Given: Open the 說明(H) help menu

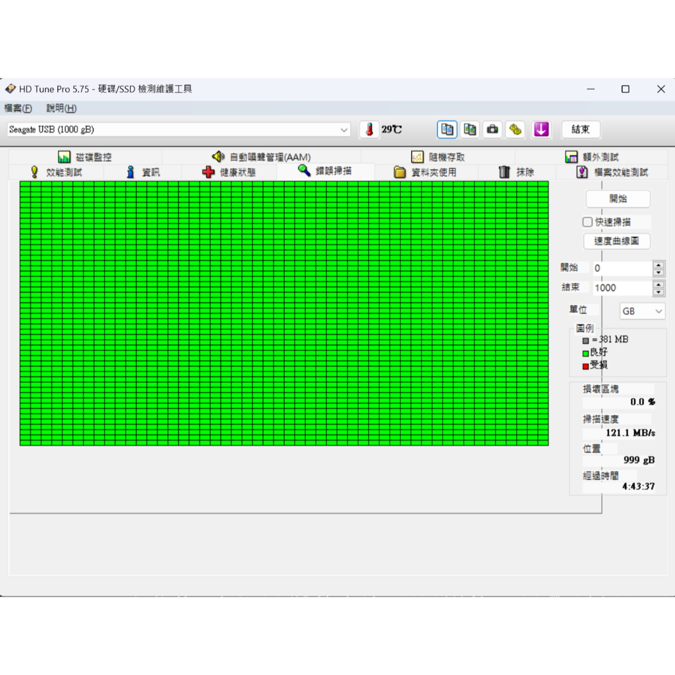Looking at the screenshot, I should 61,109.
